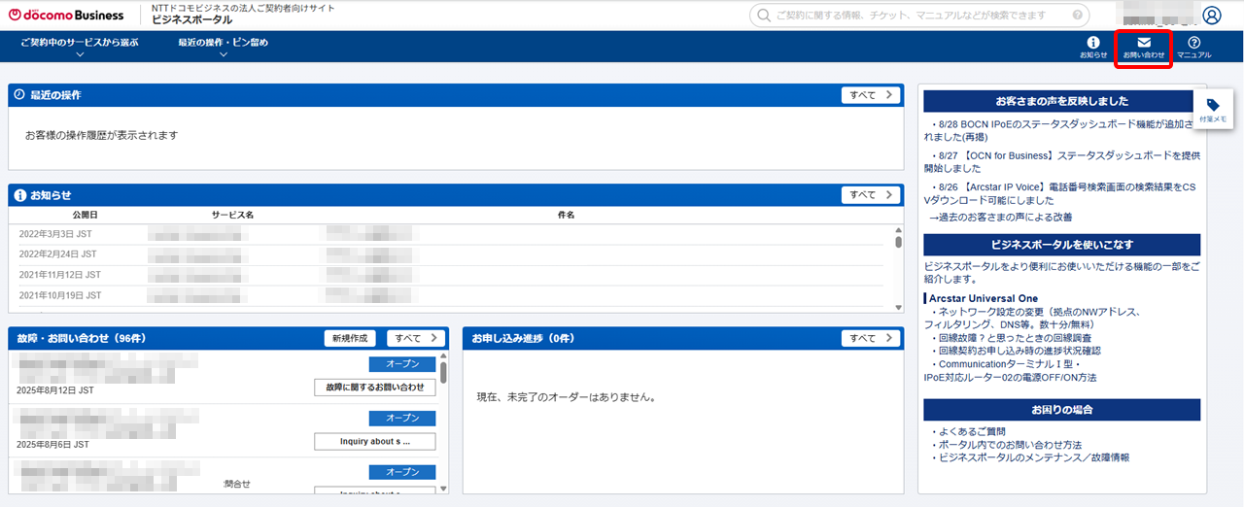
Task: Open the マニュアル question mark icon
Action: (1194, 48)
